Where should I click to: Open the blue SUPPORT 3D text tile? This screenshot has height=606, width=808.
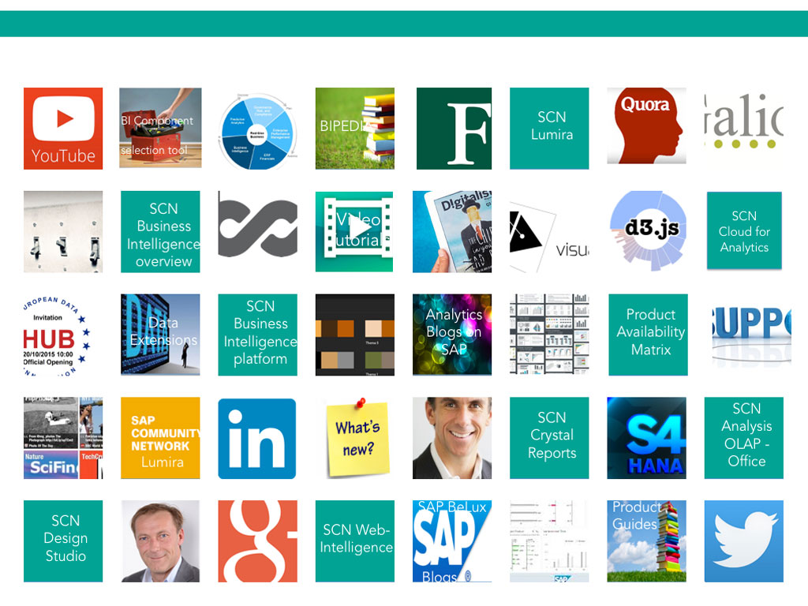coord(751,334)
